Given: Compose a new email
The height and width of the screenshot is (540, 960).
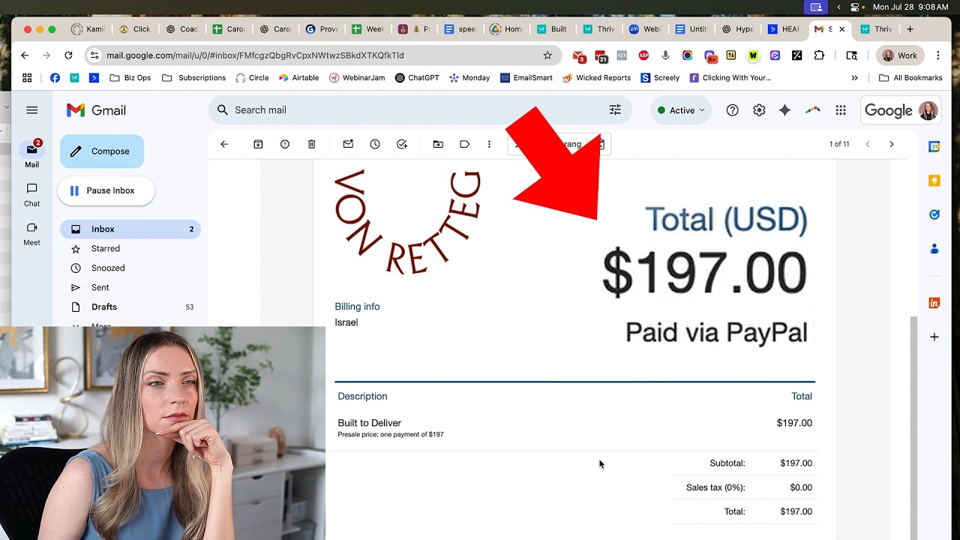Looking at the screenshot, I should tap(102, 151).
